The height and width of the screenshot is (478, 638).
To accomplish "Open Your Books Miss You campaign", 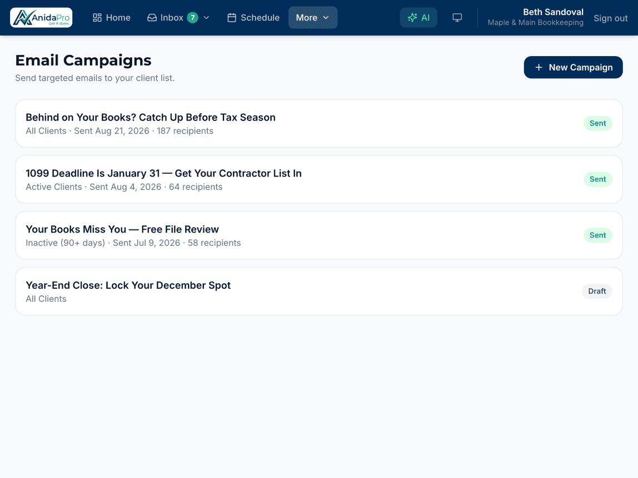I will [318, 235].
